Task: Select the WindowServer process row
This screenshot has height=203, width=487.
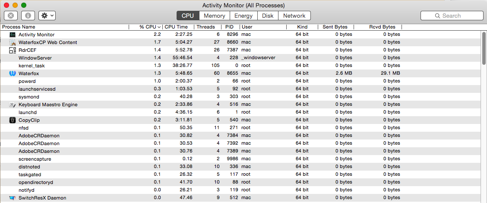Action: pos(241,58)
